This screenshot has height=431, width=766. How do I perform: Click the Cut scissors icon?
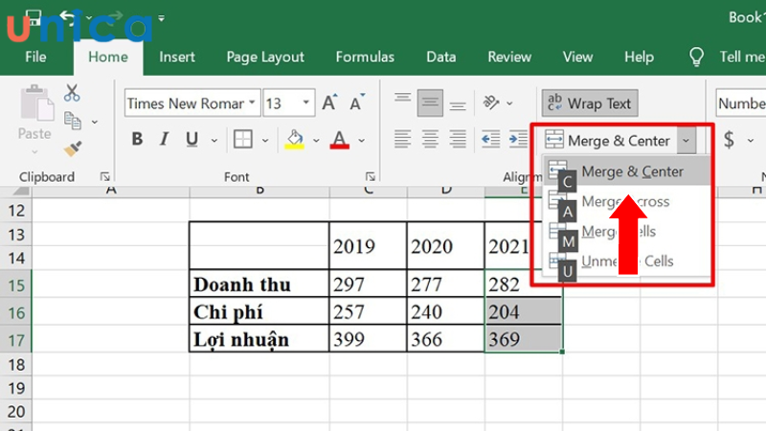click(x=72, y=92)
